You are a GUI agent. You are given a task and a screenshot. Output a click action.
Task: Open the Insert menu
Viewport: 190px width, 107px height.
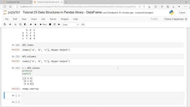click(34, 19)
